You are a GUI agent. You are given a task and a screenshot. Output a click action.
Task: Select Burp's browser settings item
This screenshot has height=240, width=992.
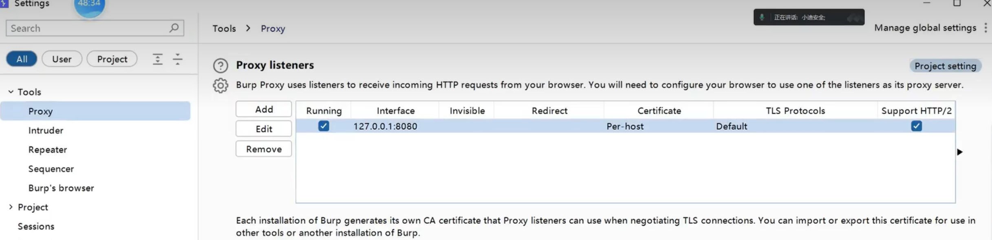61,188
